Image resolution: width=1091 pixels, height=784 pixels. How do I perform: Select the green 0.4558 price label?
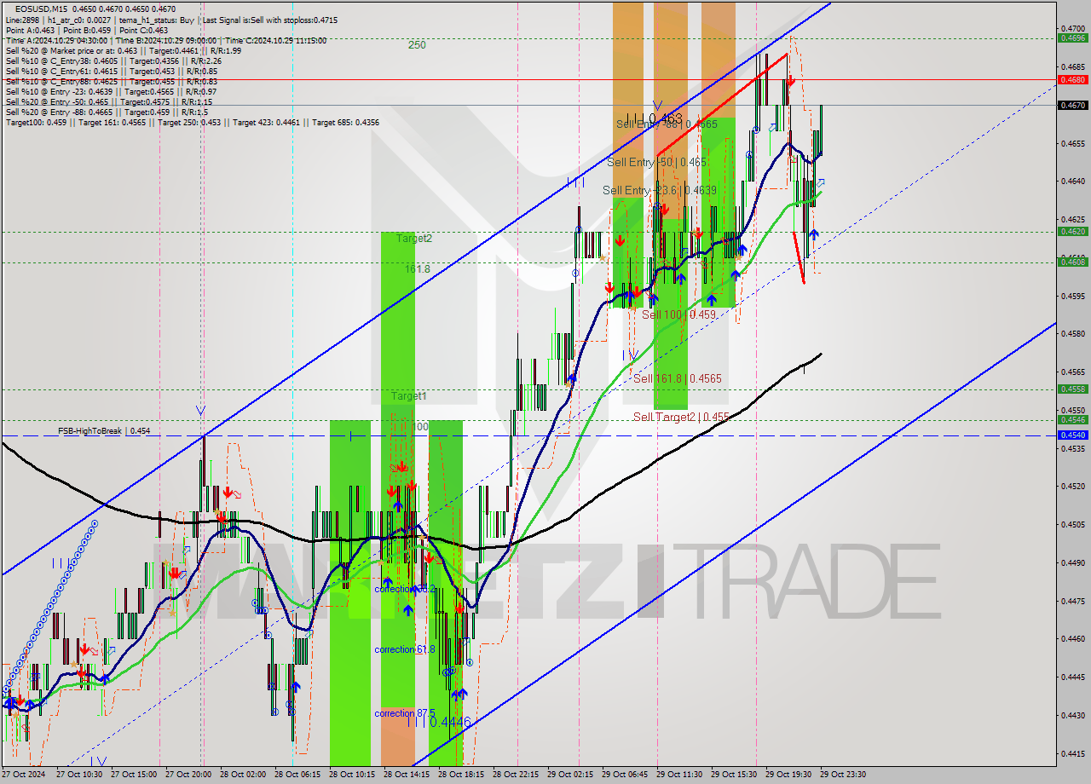point(1072,389)
